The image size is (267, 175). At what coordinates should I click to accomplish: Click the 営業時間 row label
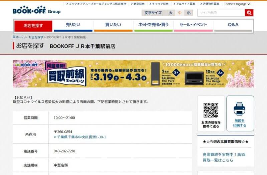(x=31, y=118)
